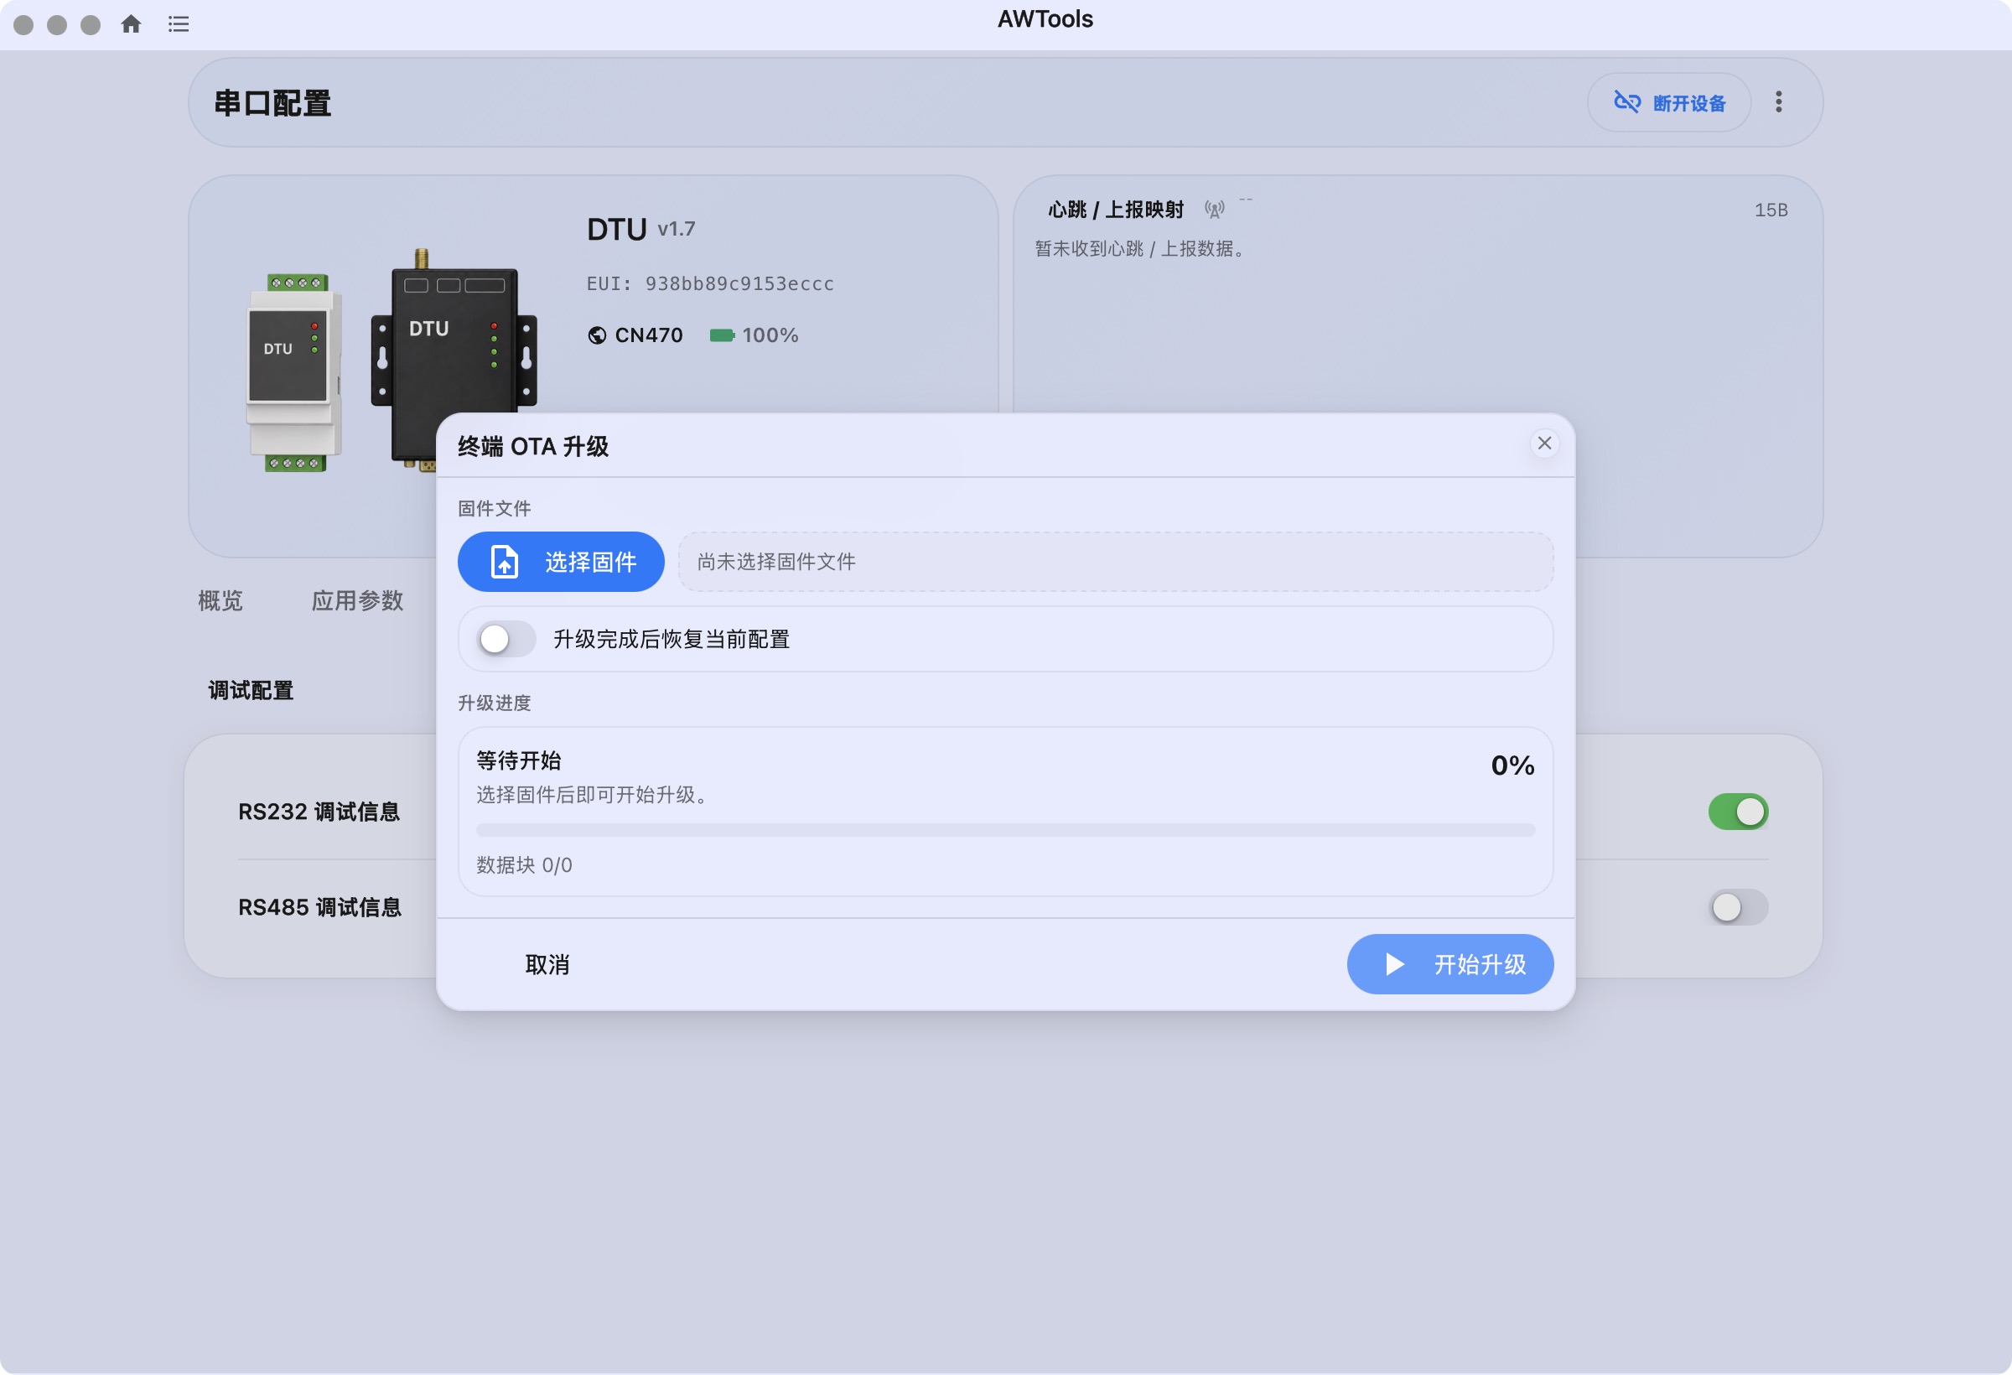Click the 0% progress value

click(x=1512, y=765)
